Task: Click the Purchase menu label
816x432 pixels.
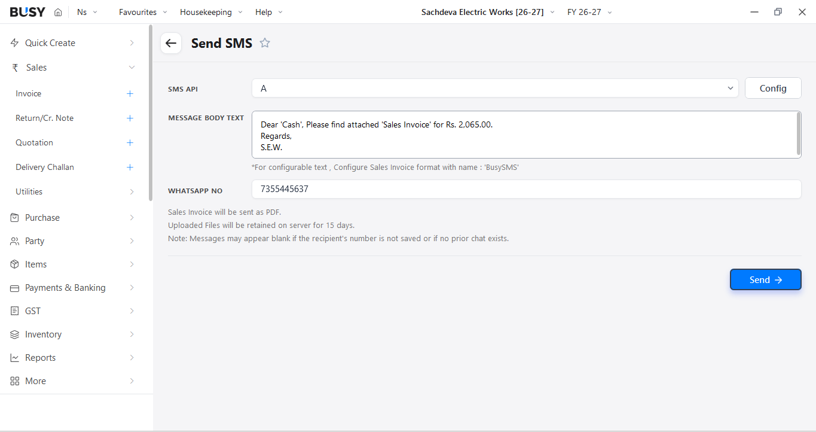Action: click(x=42, y=218)
